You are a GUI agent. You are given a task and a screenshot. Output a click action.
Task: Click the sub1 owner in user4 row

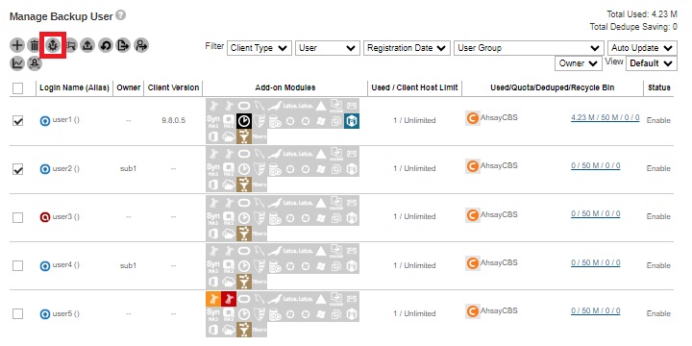click(128, 265)
